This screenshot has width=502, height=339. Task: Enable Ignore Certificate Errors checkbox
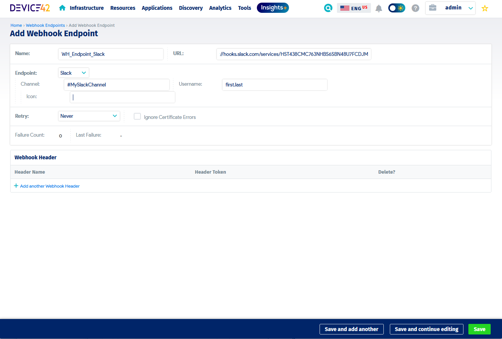(137, 117)
